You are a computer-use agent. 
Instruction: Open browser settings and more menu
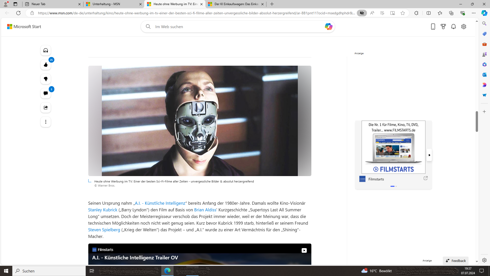point(474,13)
